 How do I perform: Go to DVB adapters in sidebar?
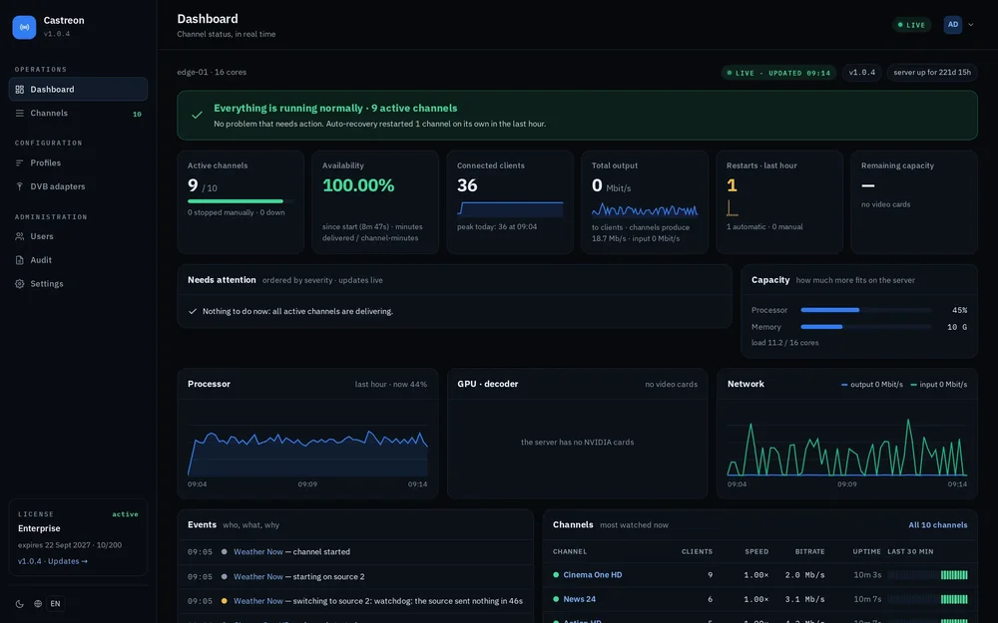point(78,186)
